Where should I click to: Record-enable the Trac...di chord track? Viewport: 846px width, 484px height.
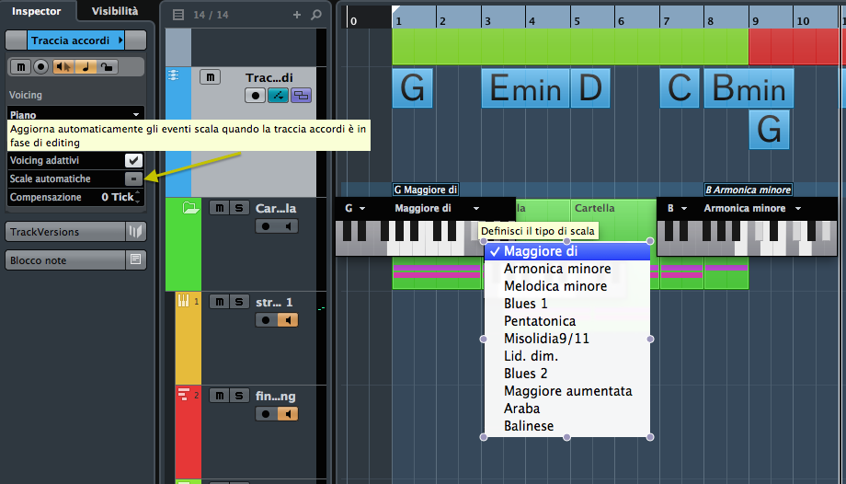pos(255,96)
